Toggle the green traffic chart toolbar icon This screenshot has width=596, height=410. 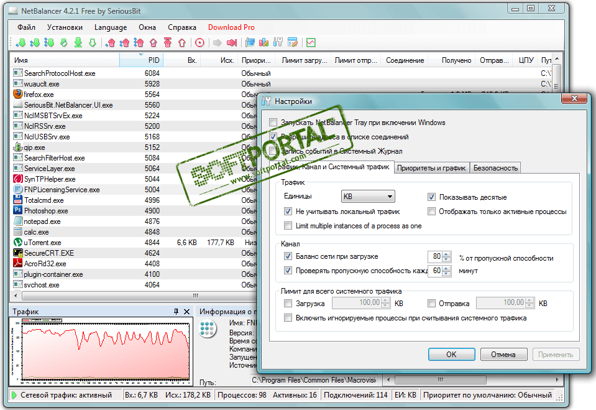click(311, 43)
